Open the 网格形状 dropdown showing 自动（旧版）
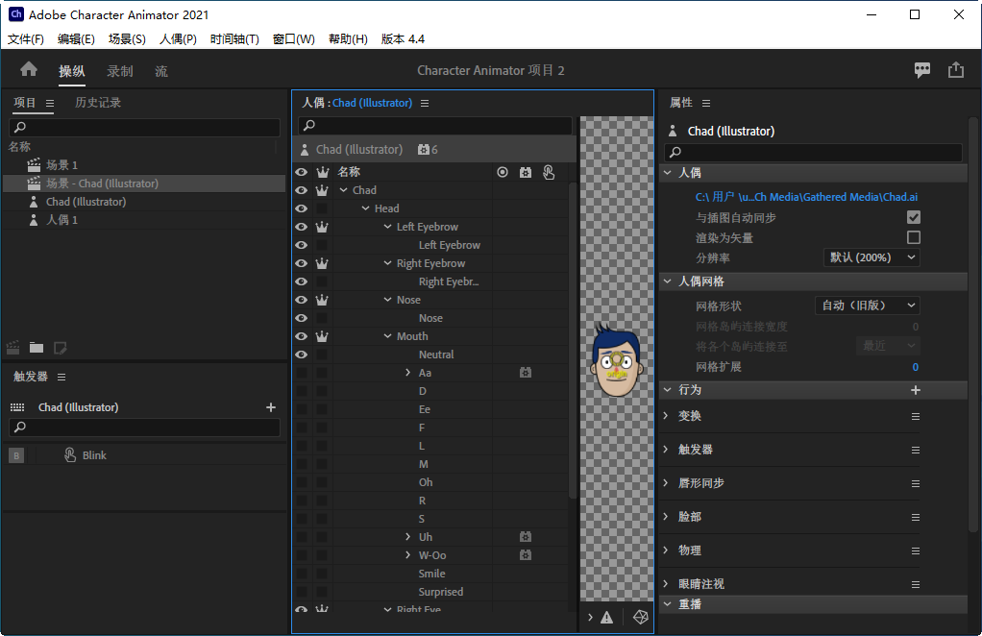The width and height of the screenshot is (982, 636). (x=868, y=305)
